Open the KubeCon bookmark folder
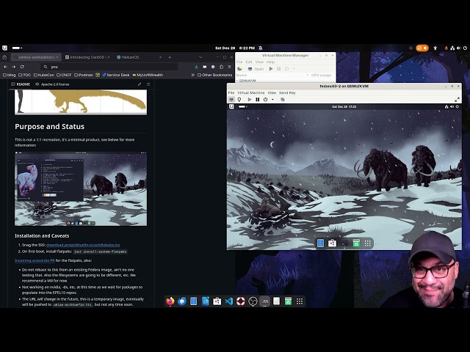 pos(44,75)
